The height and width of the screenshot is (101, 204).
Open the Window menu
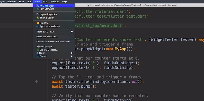tap(55, 2)
